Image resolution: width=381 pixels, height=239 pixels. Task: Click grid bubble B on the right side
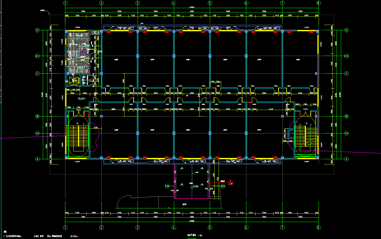(346, 116)
